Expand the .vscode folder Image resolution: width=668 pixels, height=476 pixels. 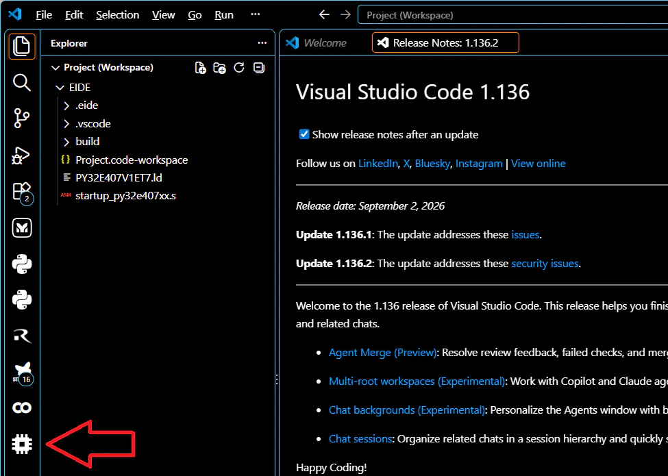(x=66, y=124)
